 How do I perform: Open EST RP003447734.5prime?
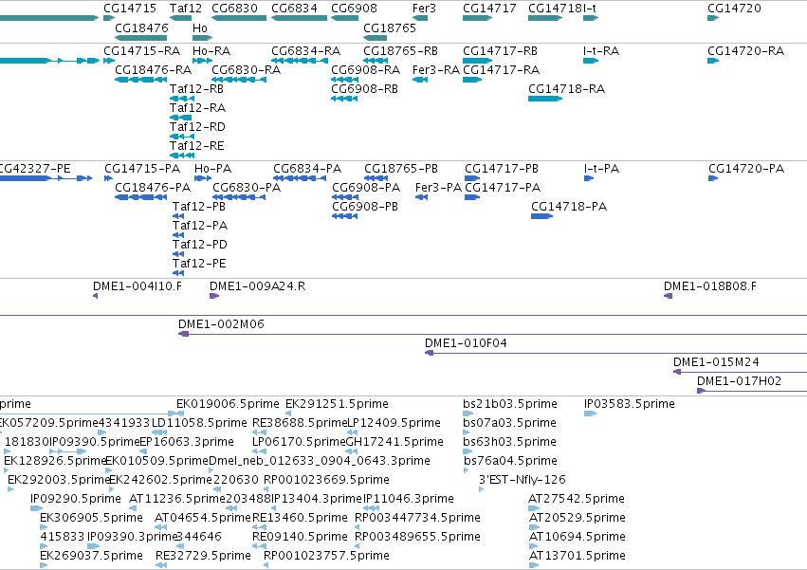pos(418,518)
